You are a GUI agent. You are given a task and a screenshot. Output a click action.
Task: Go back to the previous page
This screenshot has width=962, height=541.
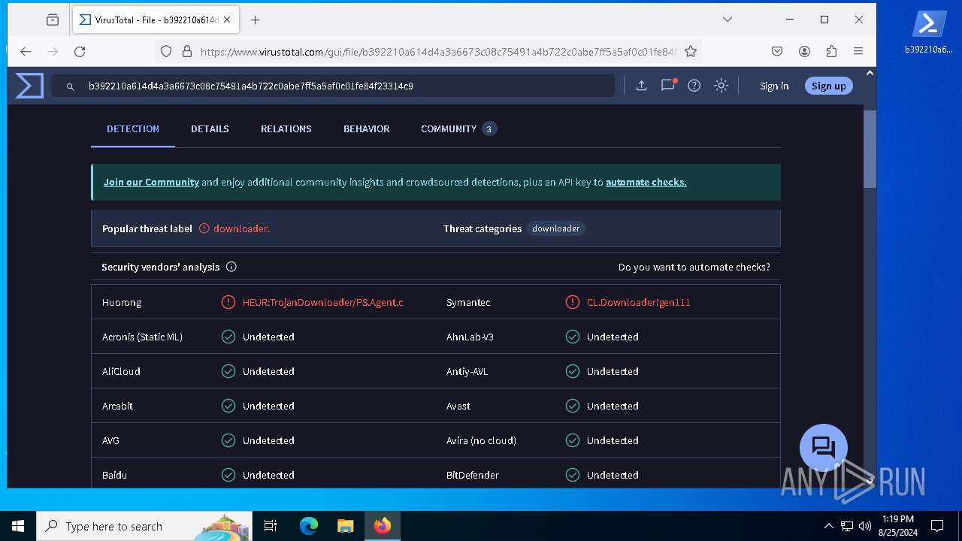26,52
